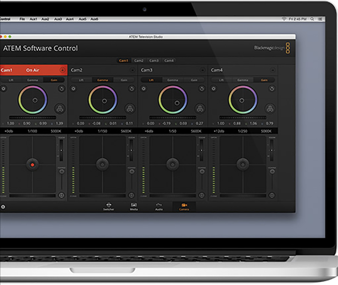338x285 pixels.
Task: Open the Camera page
Action: click(184, 207)
